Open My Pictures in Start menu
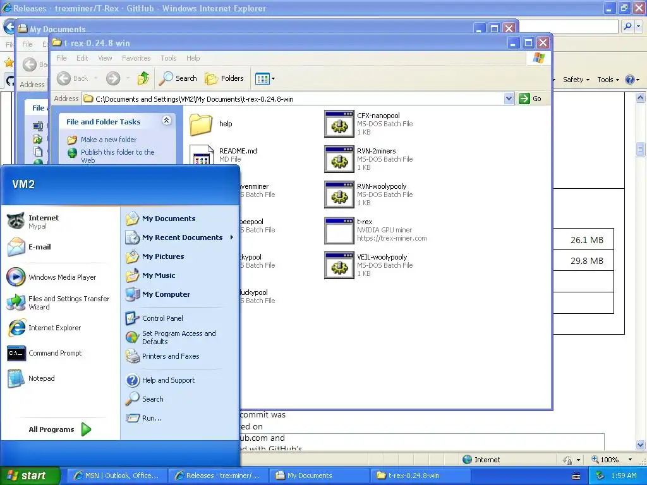647x485 pixels. pyautogui.click(x=155, y=256)
